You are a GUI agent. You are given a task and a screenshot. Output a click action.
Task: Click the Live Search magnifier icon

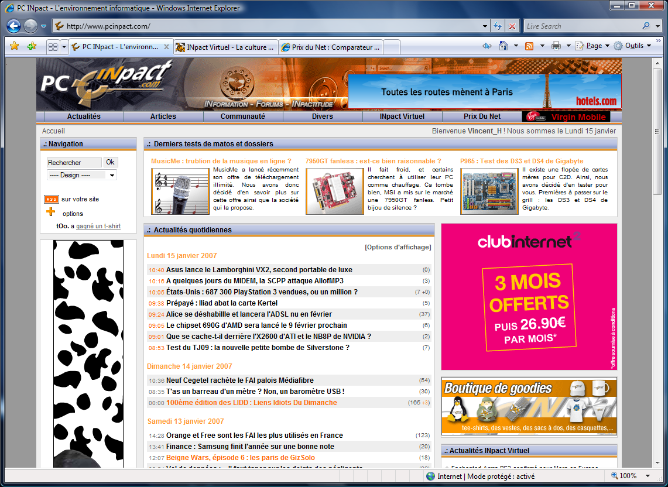[646, 26]
